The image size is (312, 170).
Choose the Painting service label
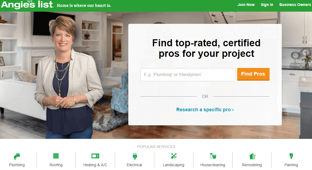291,165
